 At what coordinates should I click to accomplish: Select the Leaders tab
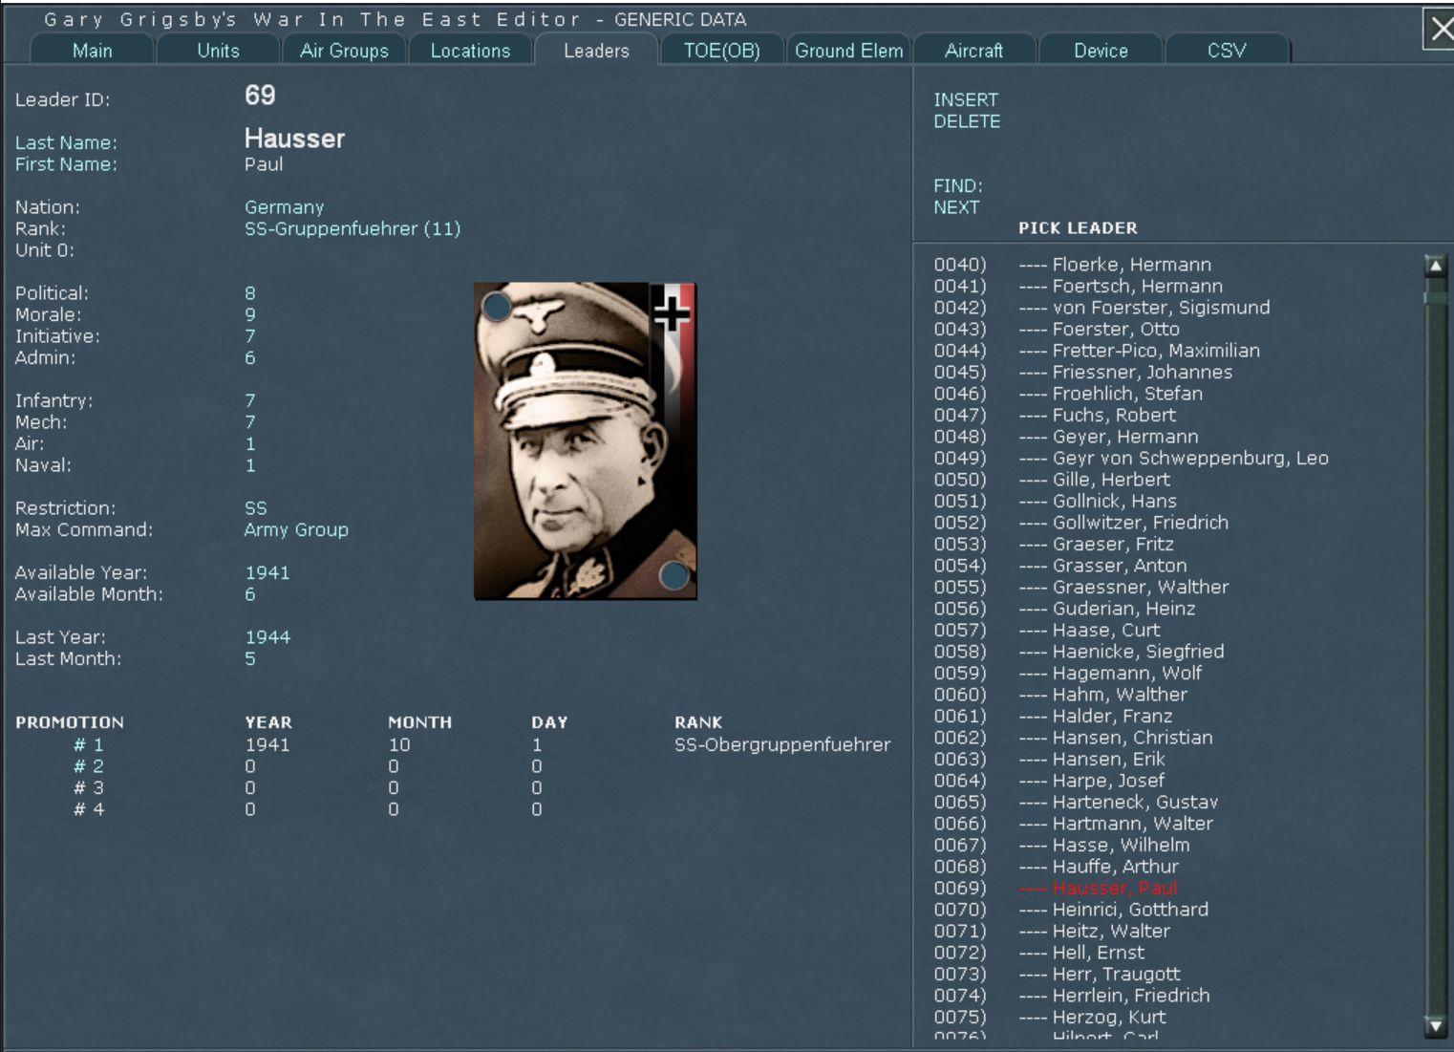pyautogui.click(x=596, y=51)
